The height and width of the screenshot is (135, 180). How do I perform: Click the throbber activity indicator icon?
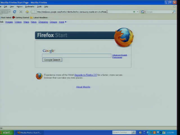click(x=174, y=7)
